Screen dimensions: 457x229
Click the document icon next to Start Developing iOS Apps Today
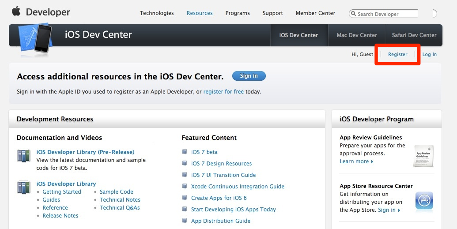coord(185,209)
